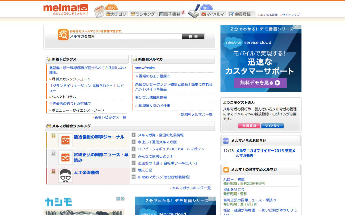Viewport: 345px width, 215px height.
Task: Open the 新着トピックス一覧 link
Action: coord(110,117)
